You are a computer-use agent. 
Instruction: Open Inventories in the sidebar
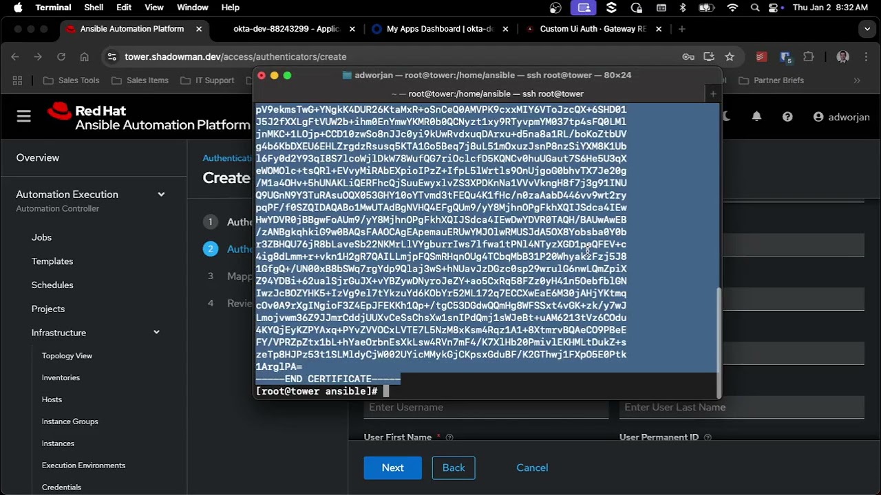tap(61, 377)
